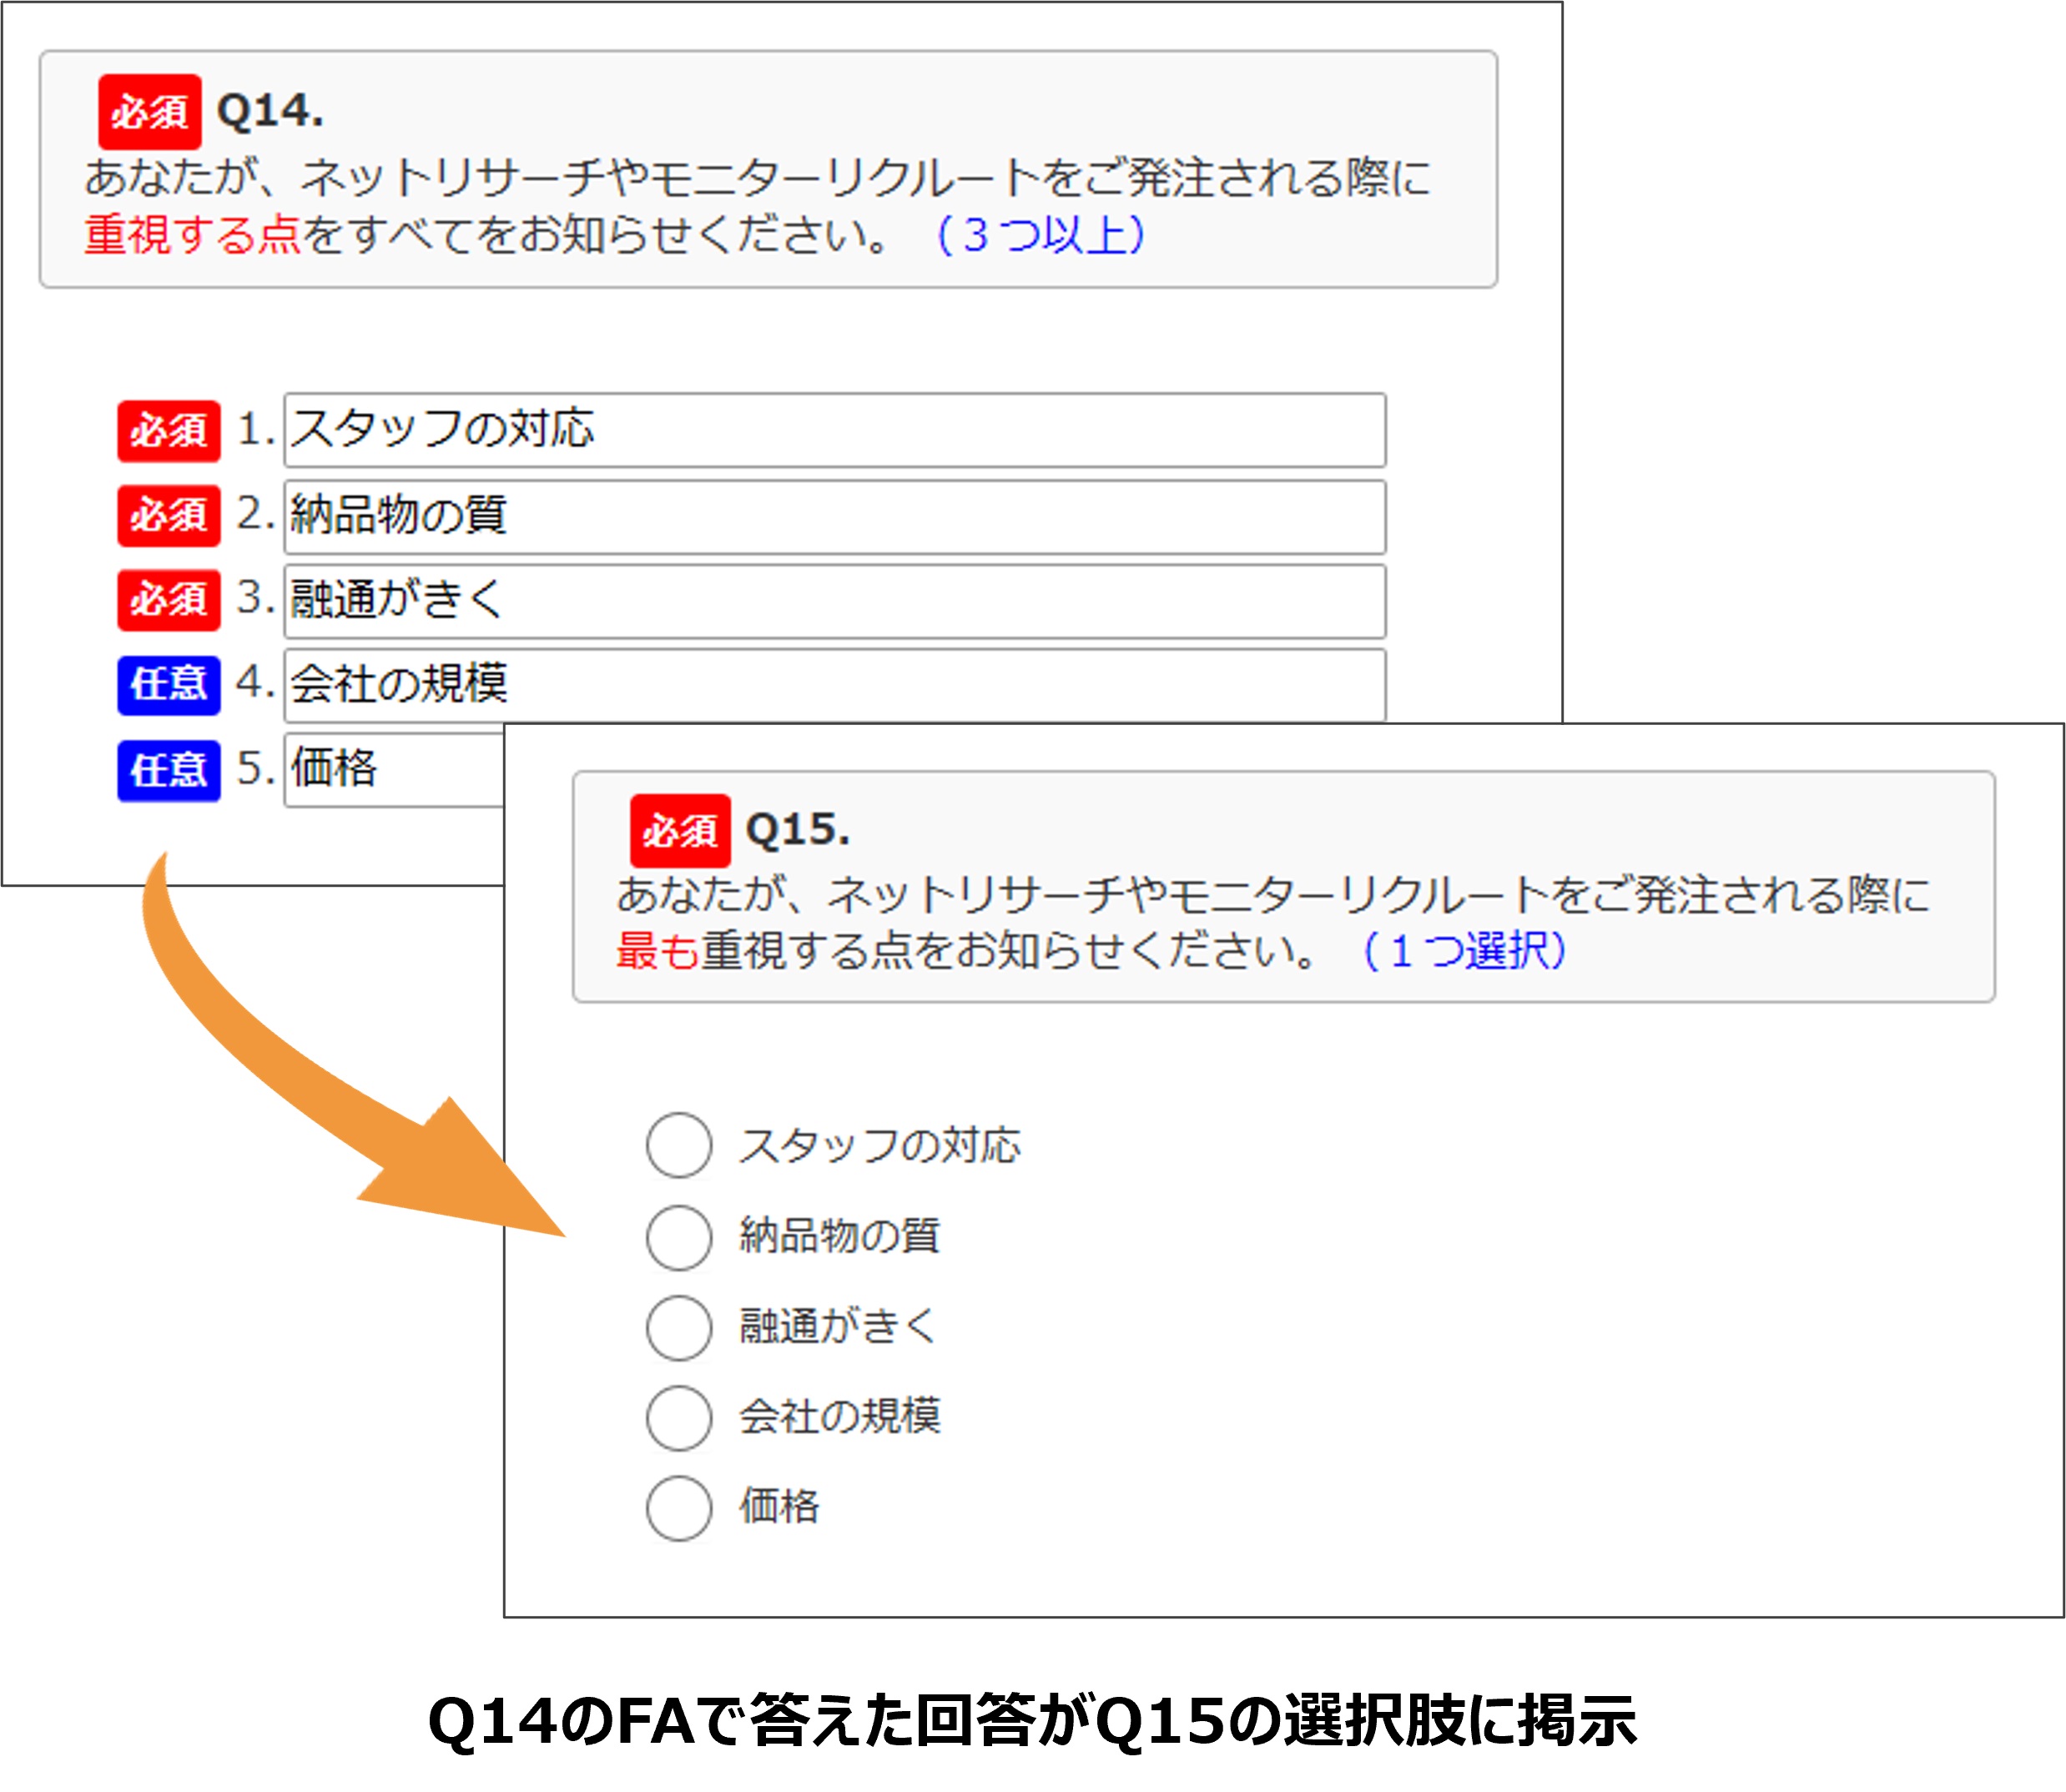The image size is (2066, 1792).
Task: Click input field 1 containing スタッフの対応
Action: 834,430
